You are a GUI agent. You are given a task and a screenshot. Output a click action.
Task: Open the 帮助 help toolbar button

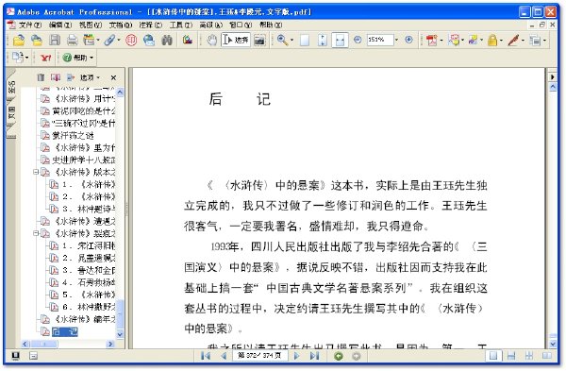77,58
